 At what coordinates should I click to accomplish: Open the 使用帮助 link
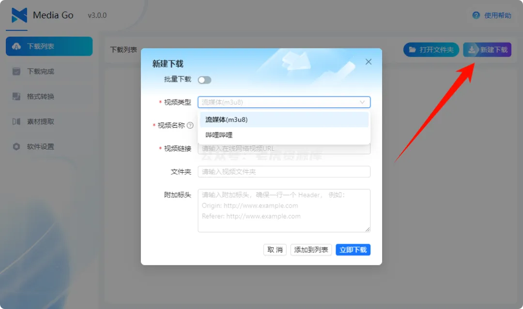[498, 15]
